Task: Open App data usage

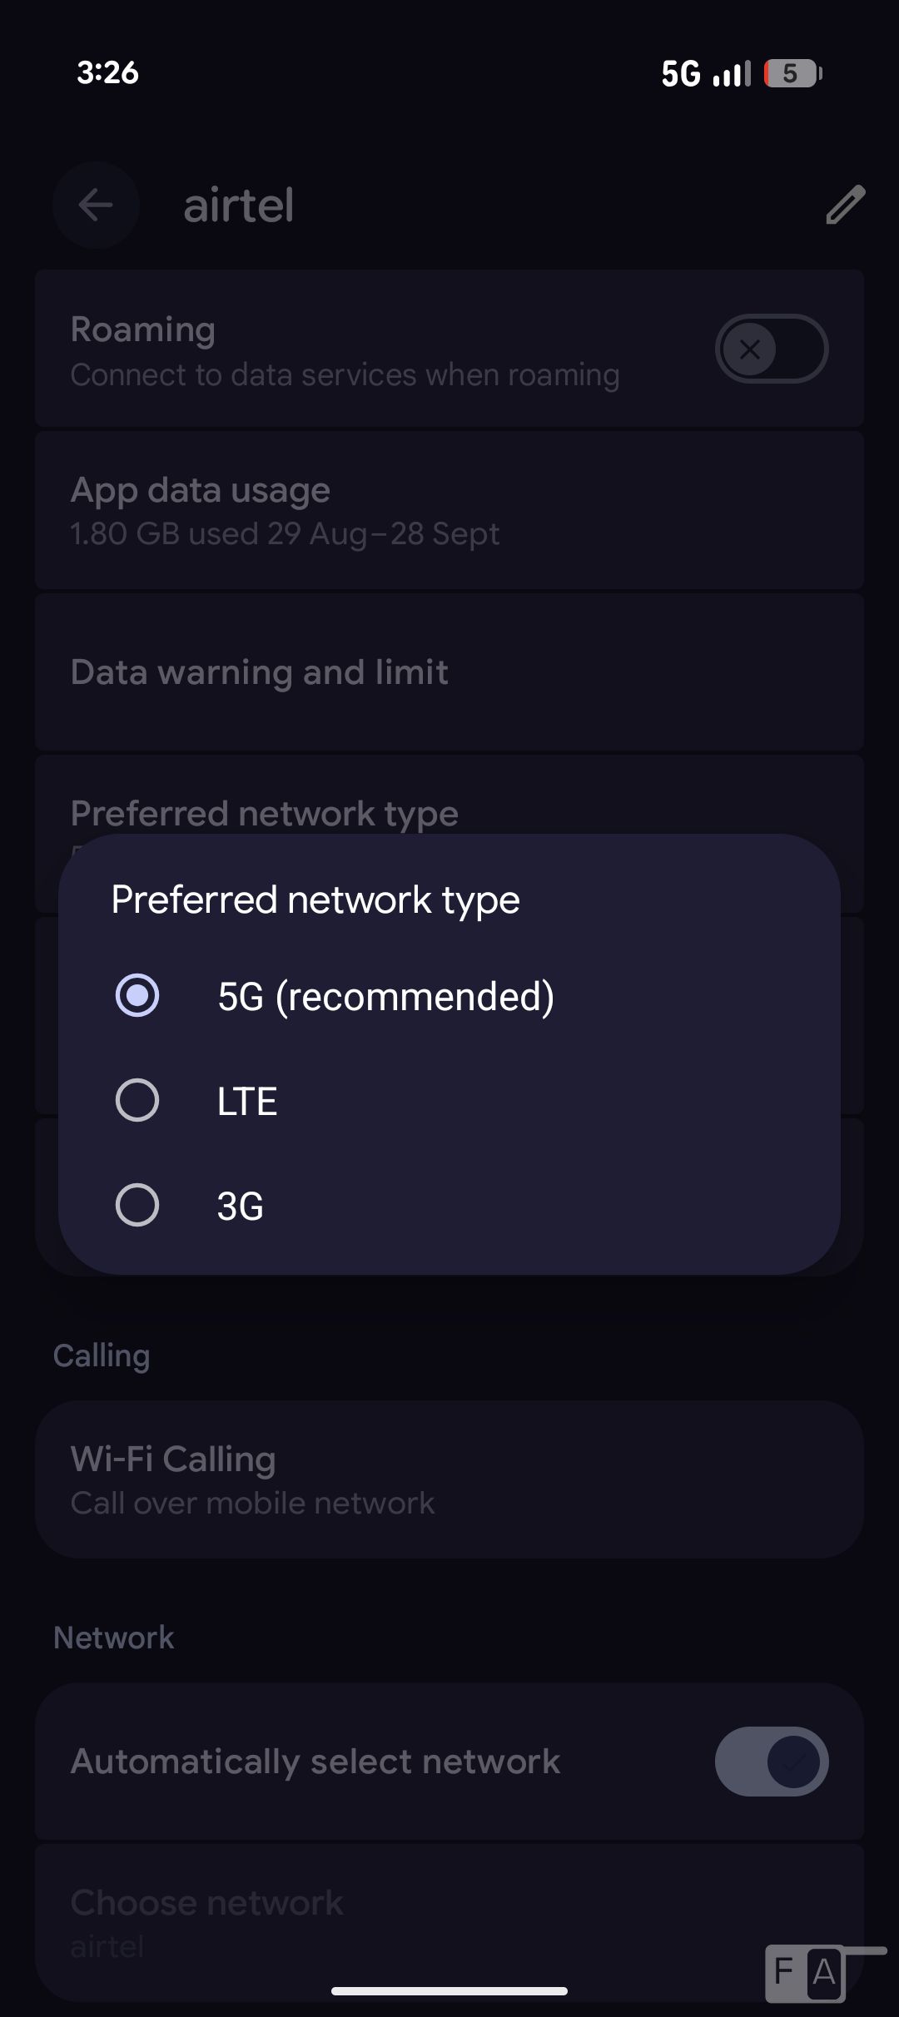Action: 449,509
